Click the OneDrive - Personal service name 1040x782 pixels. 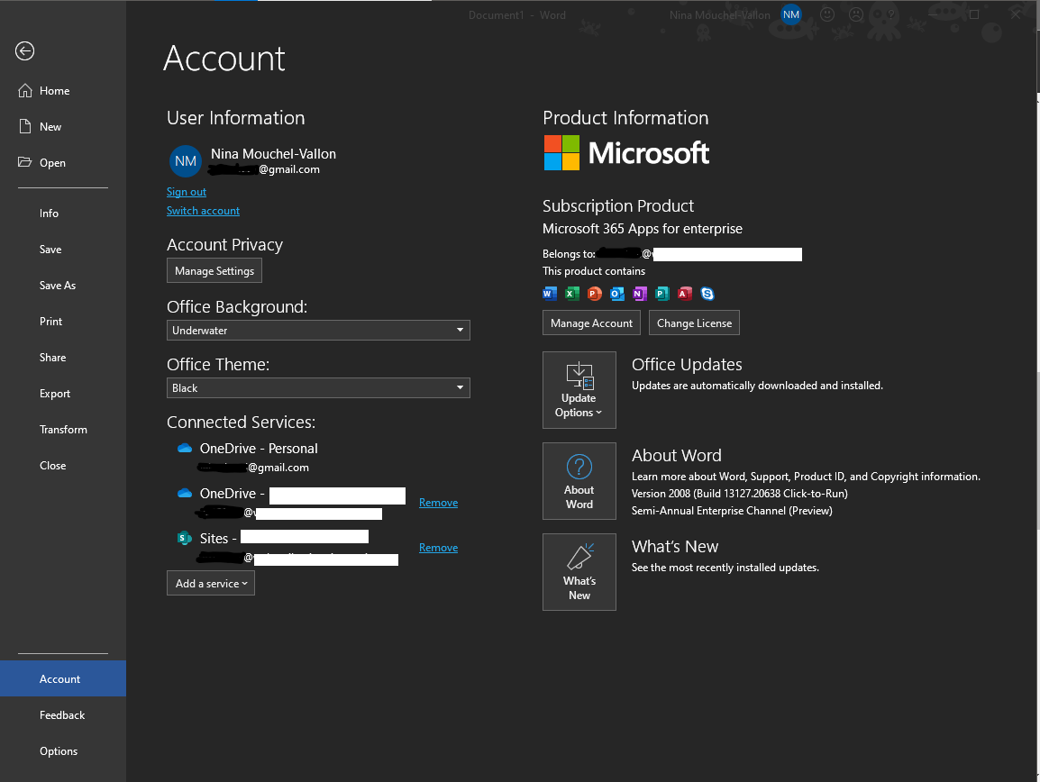(259, 449)
